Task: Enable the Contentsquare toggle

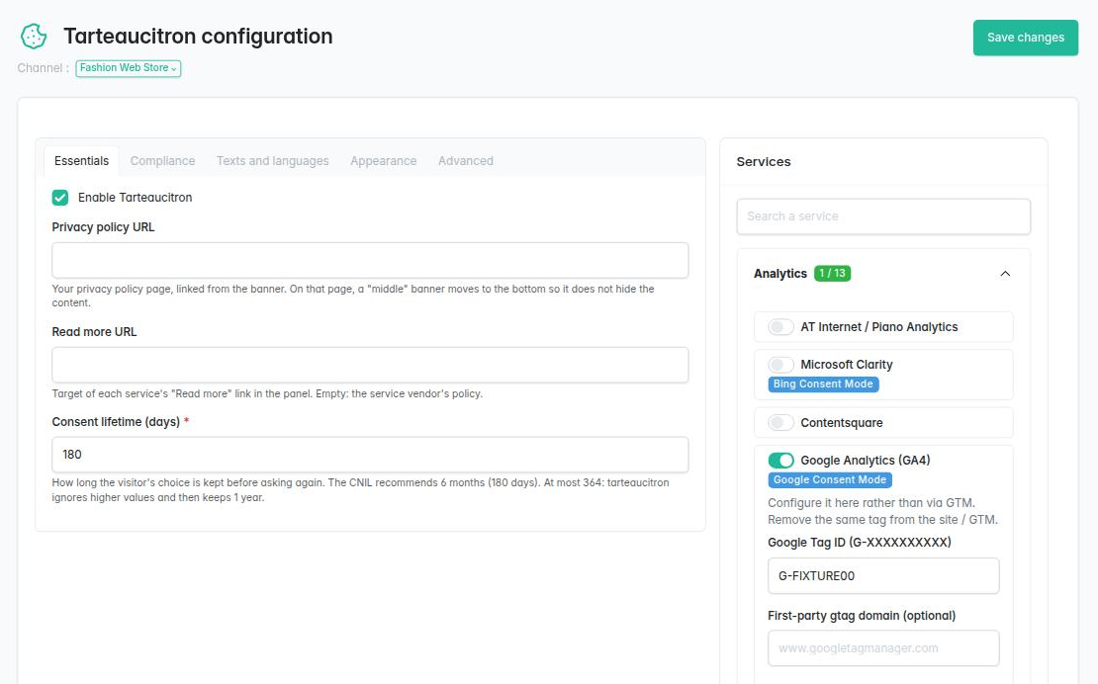Action: tap(780, 422)
